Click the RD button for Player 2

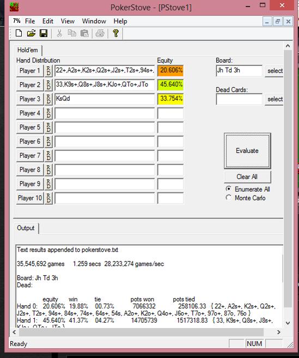click(48, 85)
